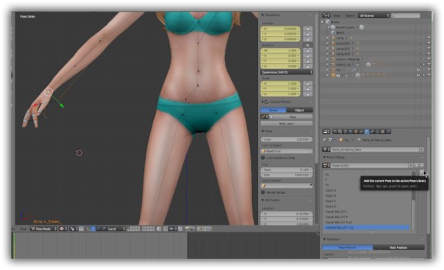Toggle lock for Location Z
This screenshot has height=270, width=444.
(x=308, y=39)
